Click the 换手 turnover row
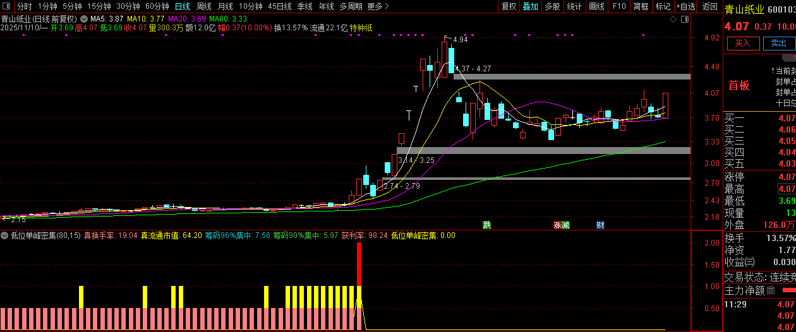This screenshot has height=332, width=796. coord(760,238)
